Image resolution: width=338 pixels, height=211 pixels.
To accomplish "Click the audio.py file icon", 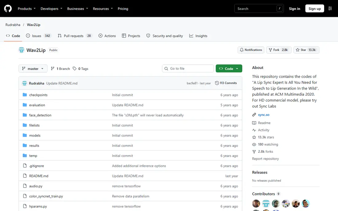I will click(x=25, y=186).
